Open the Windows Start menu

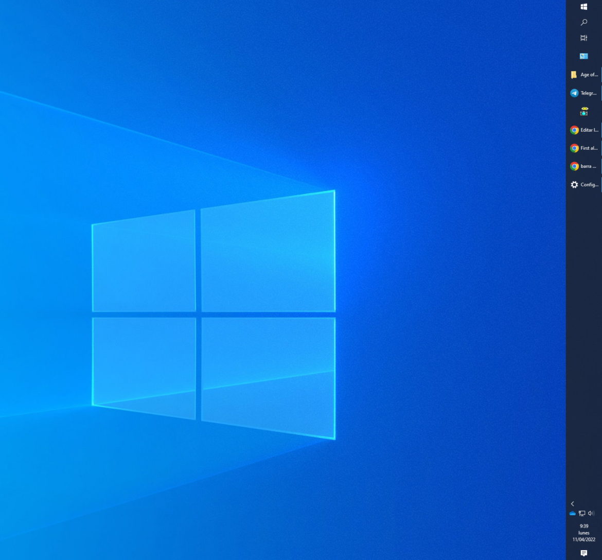click(x=583, y=7)
